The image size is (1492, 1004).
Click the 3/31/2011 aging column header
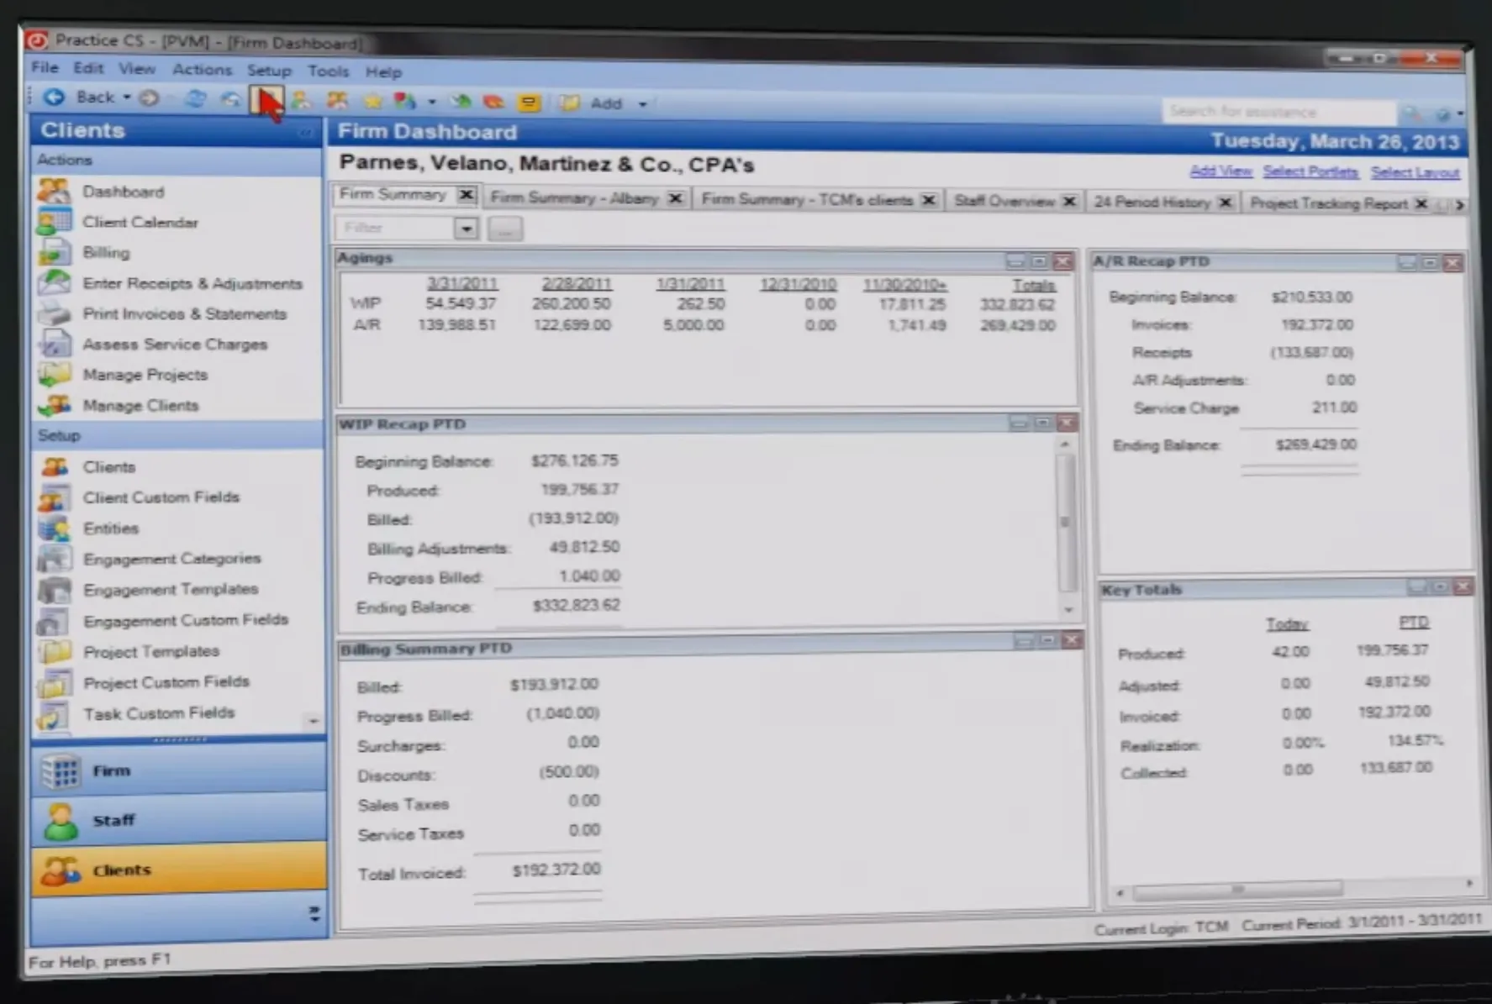pyautogui.click(x=462, y=283)
